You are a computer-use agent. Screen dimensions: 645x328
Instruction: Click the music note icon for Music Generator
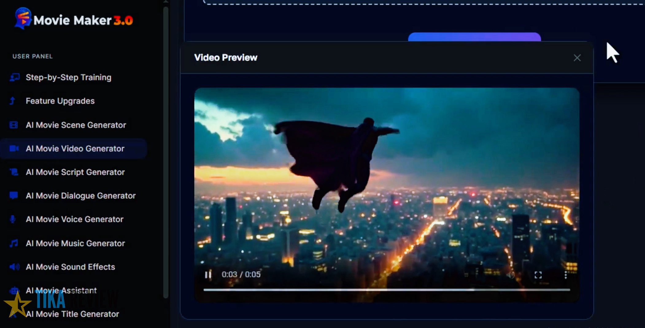tap(14, 243)
